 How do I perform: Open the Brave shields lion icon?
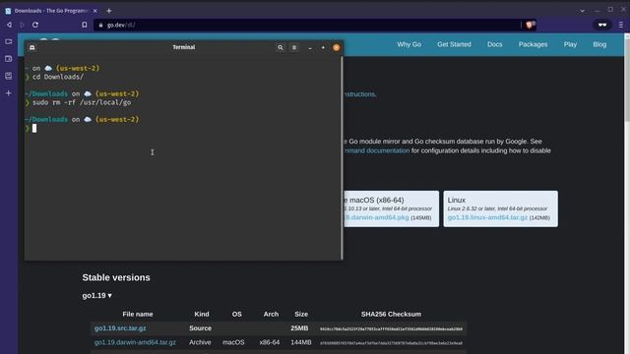[x=531, y=25]
